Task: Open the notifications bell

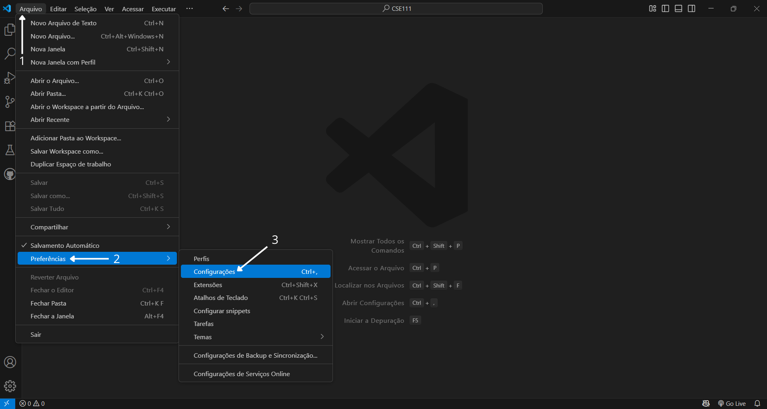Action: [x=757, y=403]
